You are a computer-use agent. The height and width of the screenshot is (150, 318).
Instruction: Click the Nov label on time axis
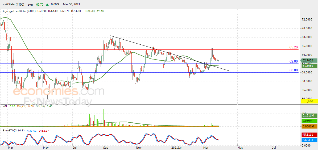coord(139,148)
